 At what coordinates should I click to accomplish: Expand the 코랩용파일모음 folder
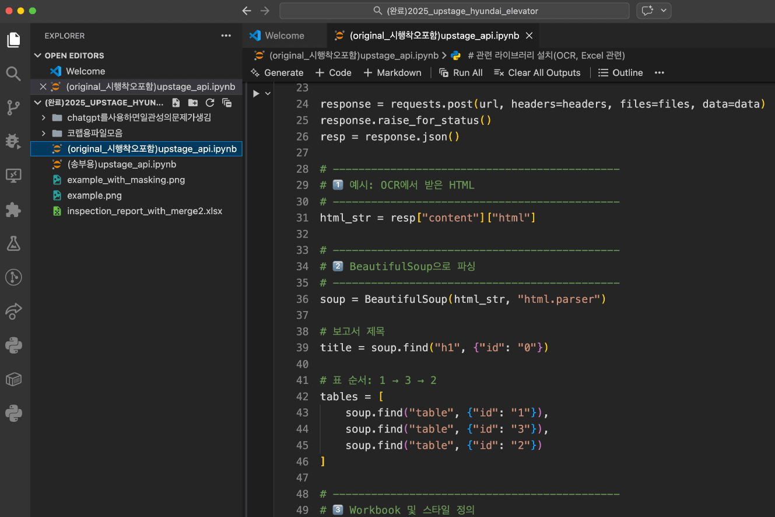[44, 133]
